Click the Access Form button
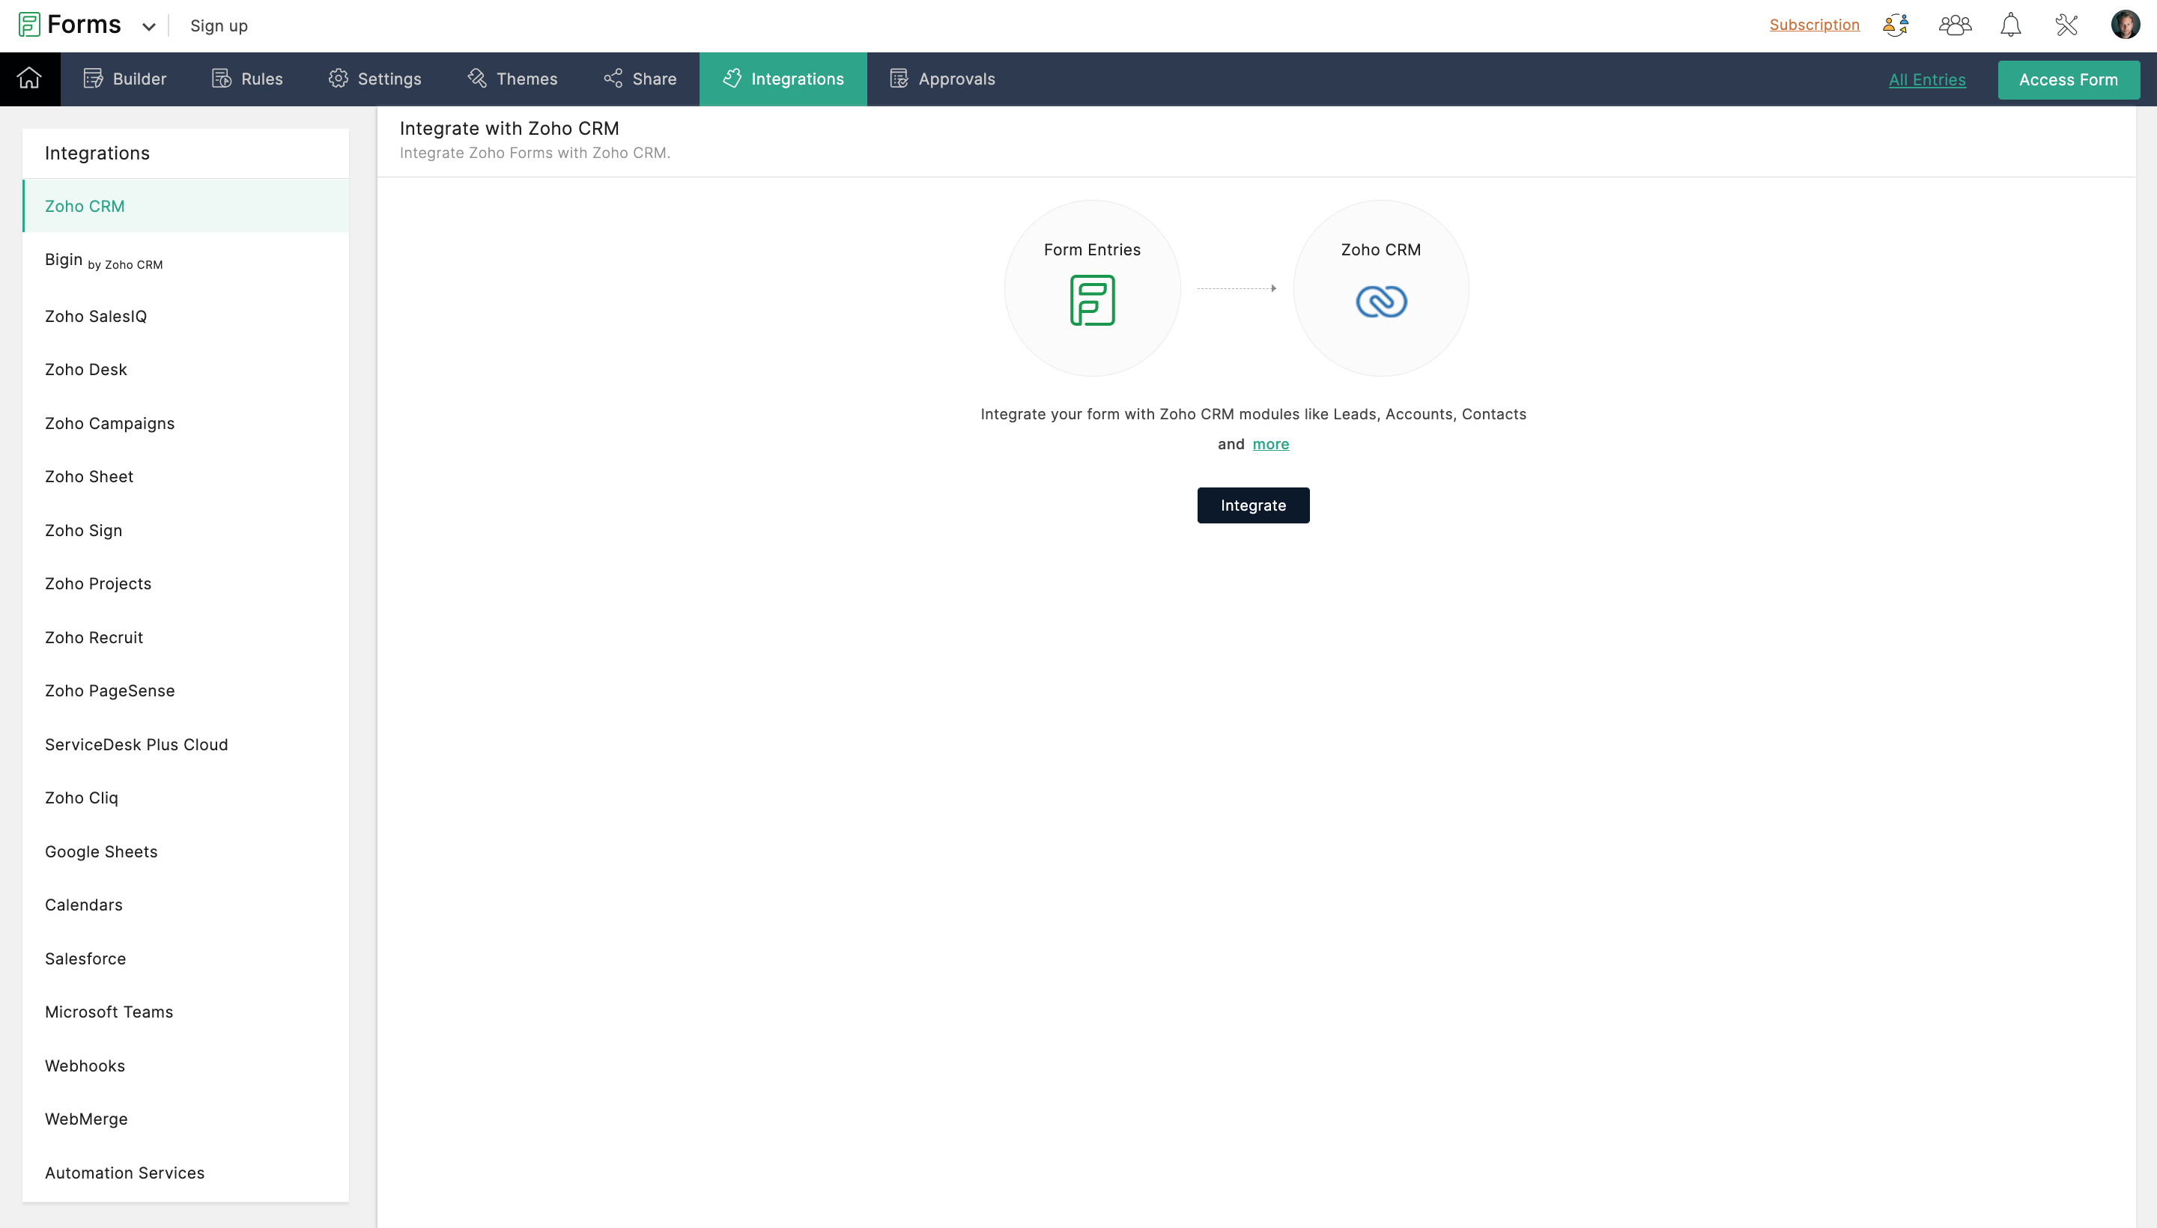Image resolution: width=2157 pixels, height=1228 pixels. [x=2068, y=79]
